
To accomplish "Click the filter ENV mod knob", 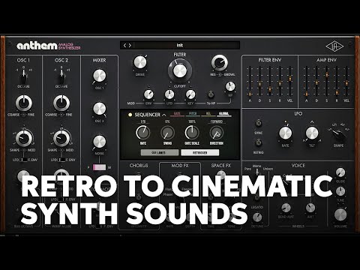I will coord(148,94).
